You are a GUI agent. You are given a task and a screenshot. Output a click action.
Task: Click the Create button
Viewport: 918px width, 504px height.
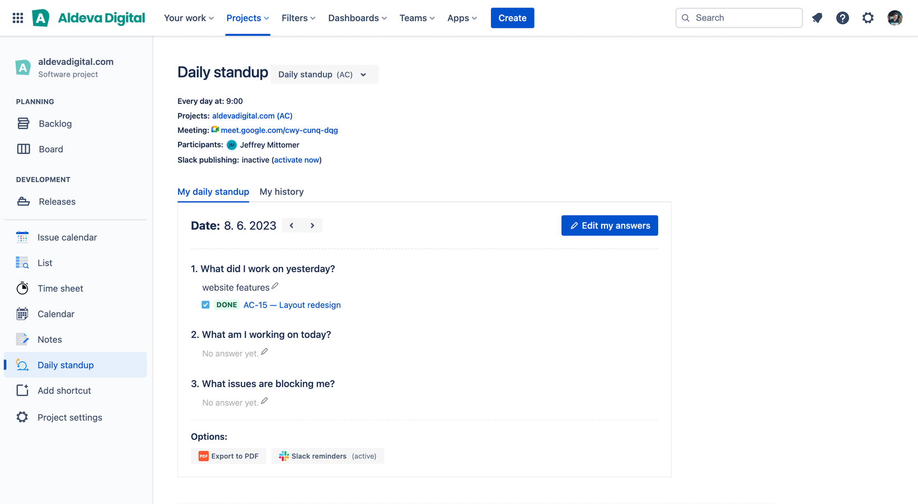click(512, 18)
